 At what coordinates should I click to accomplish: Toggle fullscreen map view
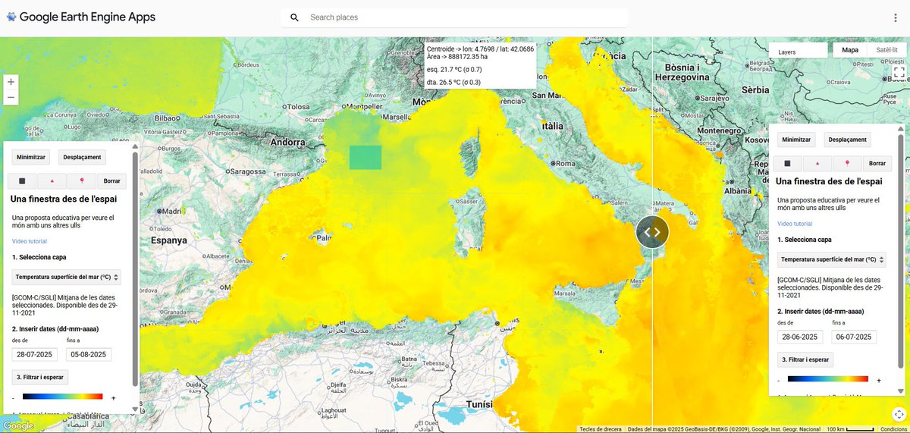tap(899, 73)
